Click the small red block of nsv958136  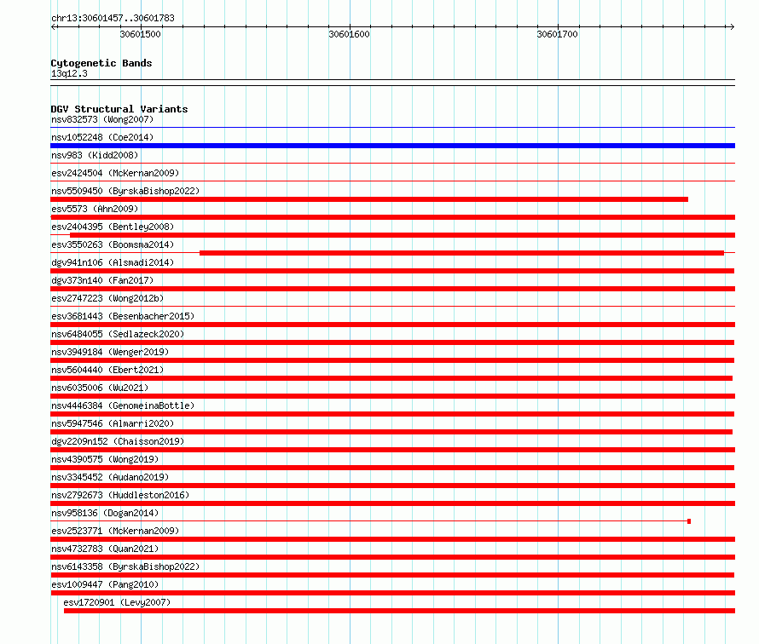[689, 521]
